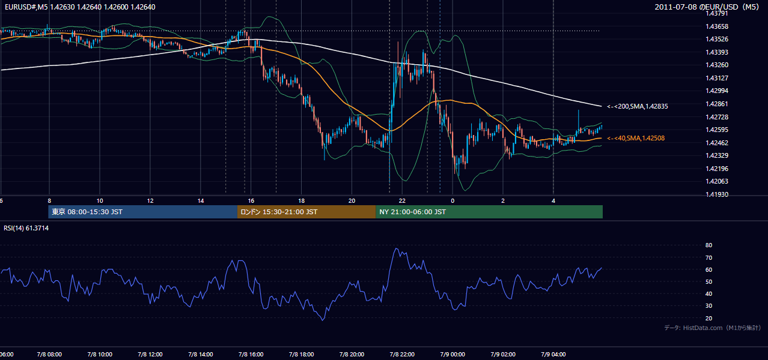768x360 pixels.
Task: Click the 7/8 20:00 time axis label
Action: (352, 354)
